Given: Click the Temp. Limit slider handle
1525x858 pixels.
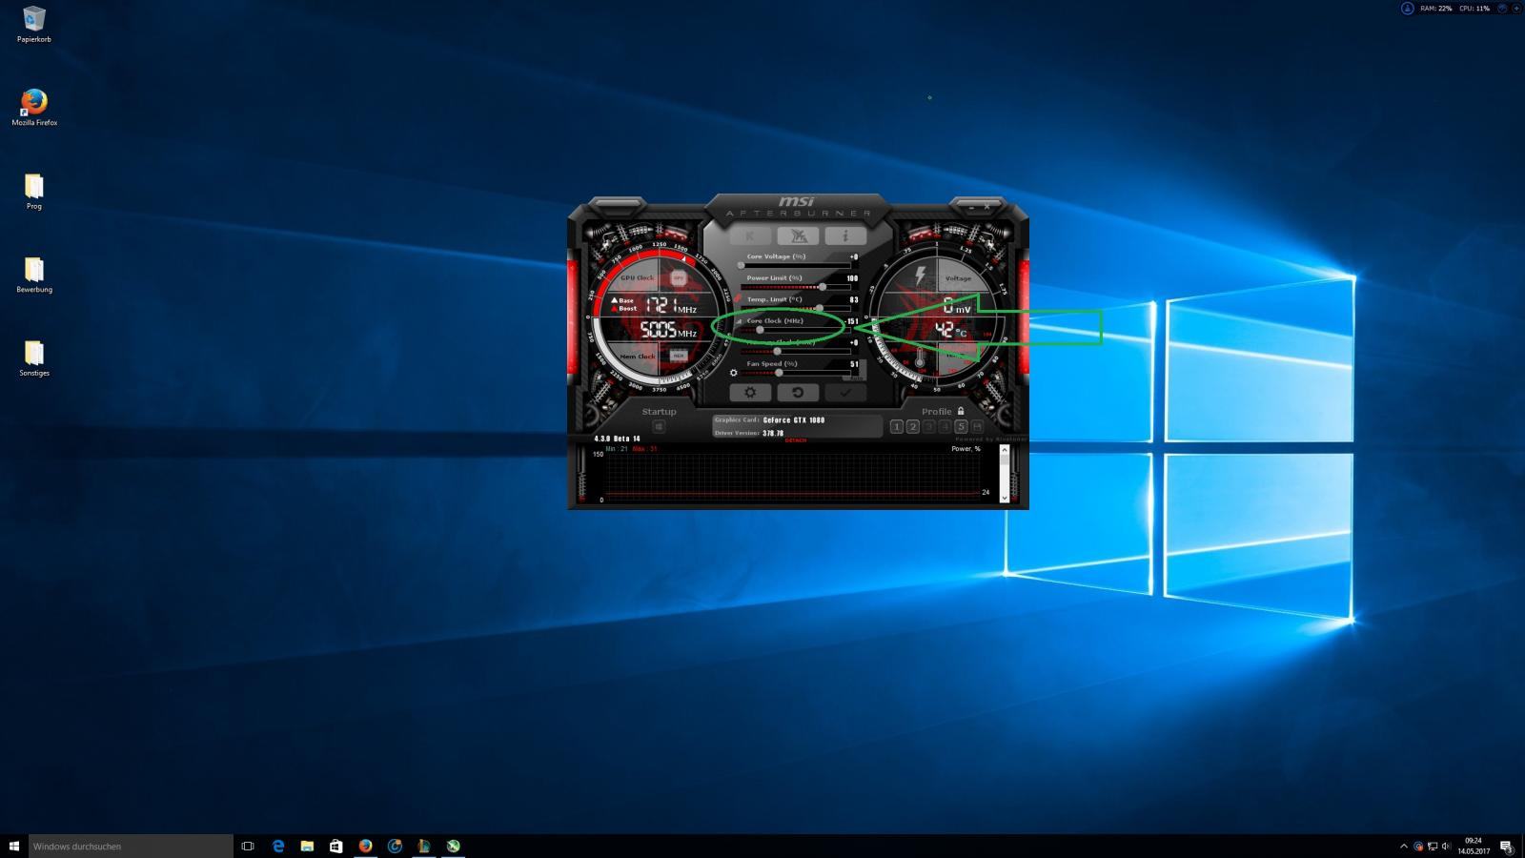Looking at the screenshot, I should [820, 308].
